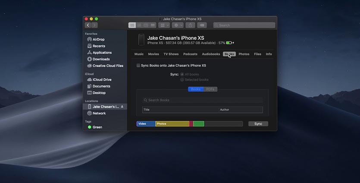Switch to the Audiobooks tab

click(211, 54)
